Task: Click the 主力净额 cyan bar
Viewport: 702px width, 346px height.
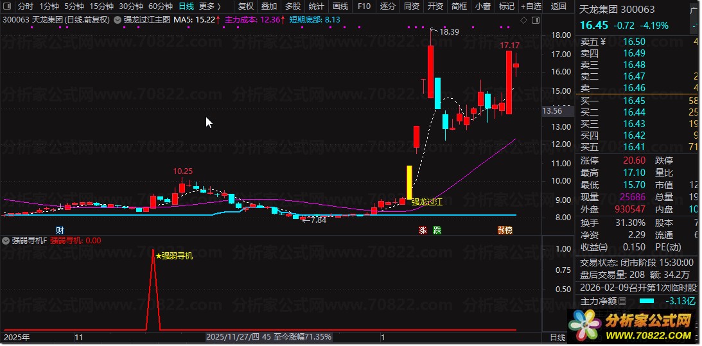Action: coord(647,301)
